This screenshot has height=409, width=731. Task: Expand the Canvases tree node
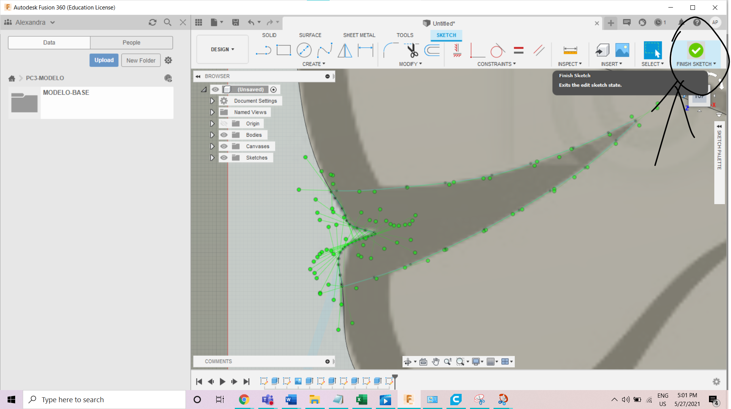click(x=212, y=146)
